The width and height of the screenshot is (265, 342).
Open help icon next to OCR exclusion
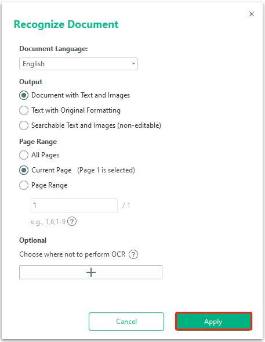[133, 254]
